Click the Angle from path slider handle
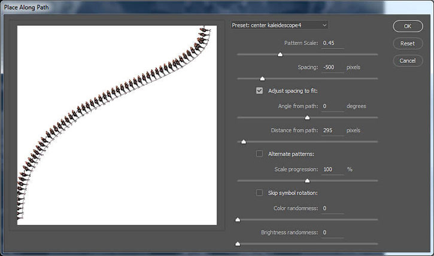The height and width of the screenshot is (256, 434). point(307,118)
